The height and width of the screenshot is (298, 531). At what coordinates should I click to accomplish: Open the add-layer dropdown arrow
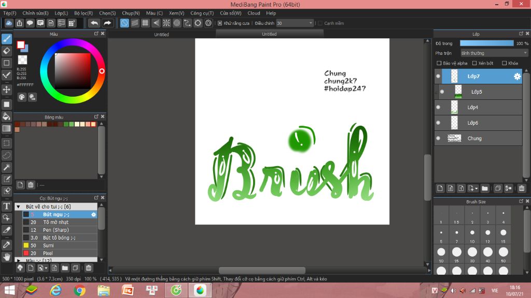point(476,188)
